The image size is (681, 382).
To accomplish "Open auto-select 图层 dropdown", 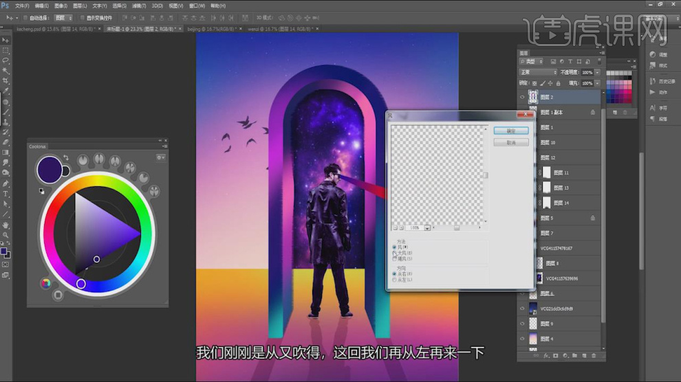I will coord(63,18).
